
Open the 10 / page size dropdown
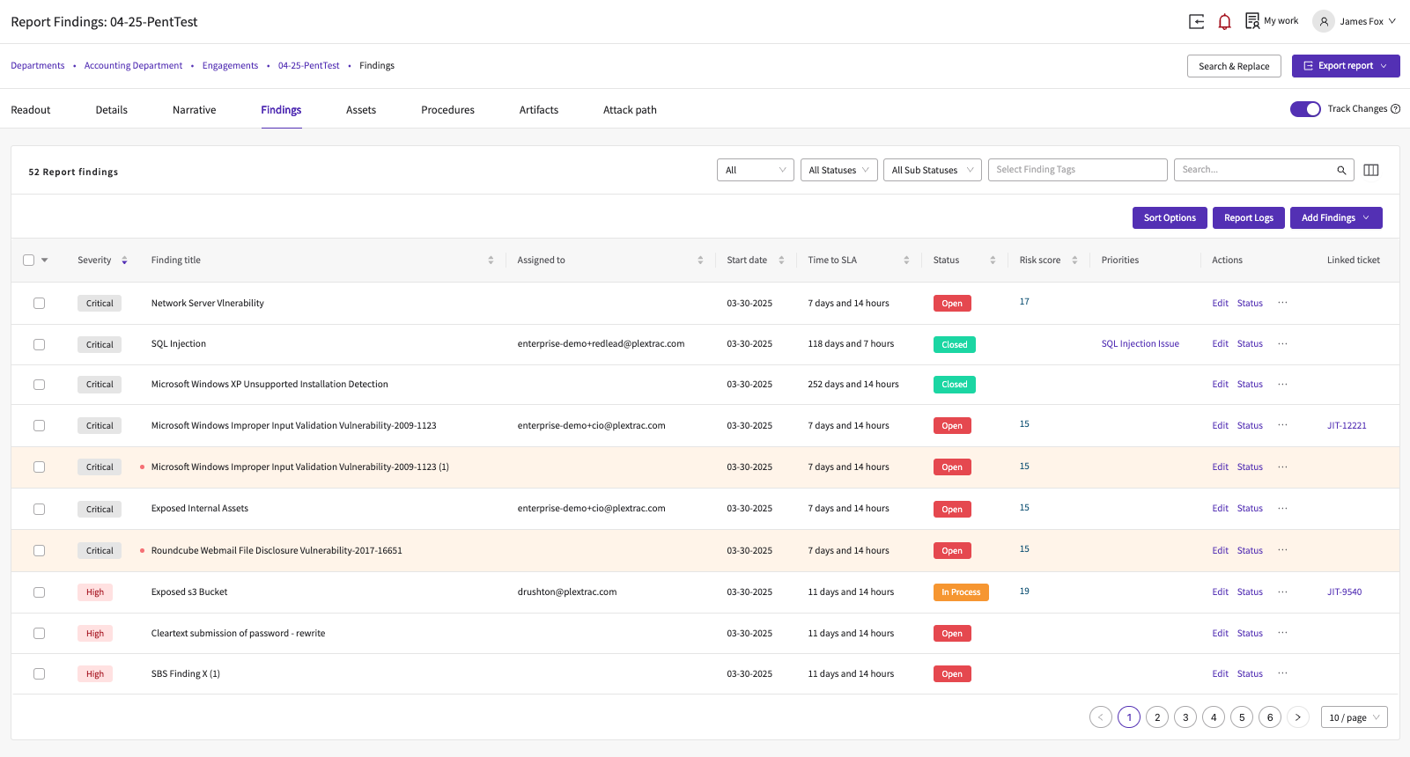coord(1354,717)
